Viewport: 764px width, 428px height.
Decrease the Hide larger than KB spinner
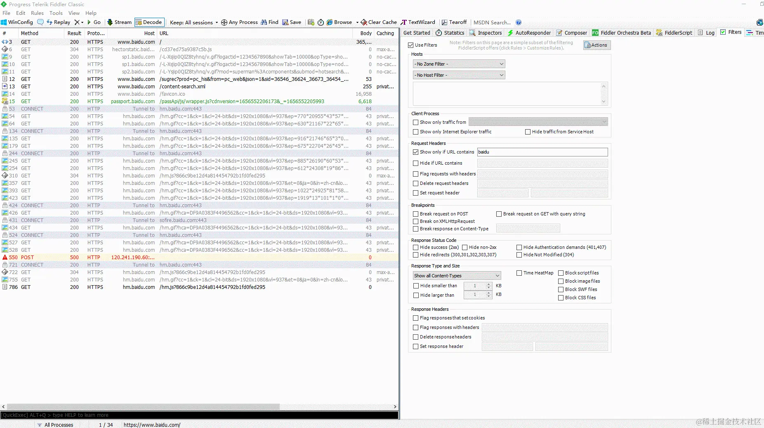pos(489,296)
